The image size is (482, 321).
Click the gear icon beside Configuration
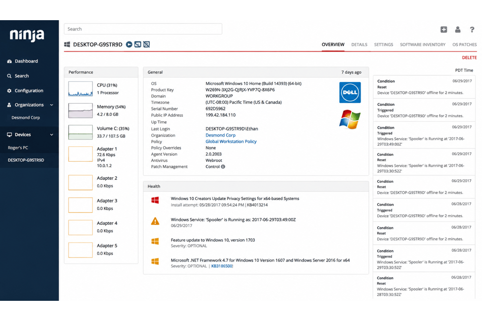click(9, 91)
